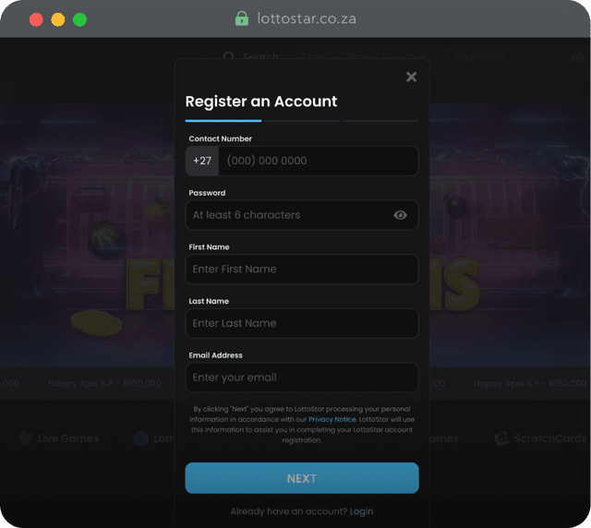The image size is (591, 528).
Task: Click the First Name field
Action: [301, 270]
